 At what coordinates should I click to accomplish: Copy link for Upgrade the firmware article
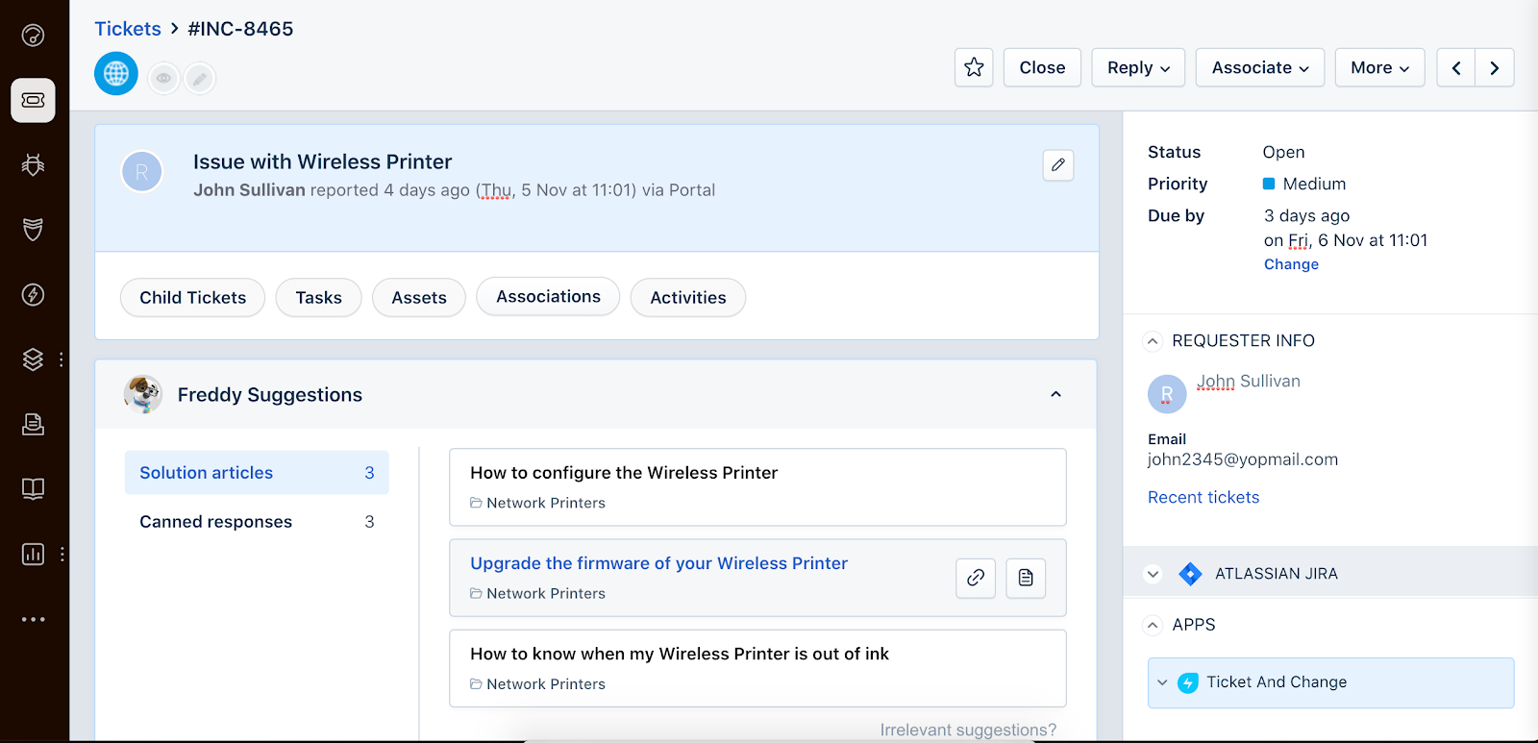click(x=976, y=578)
